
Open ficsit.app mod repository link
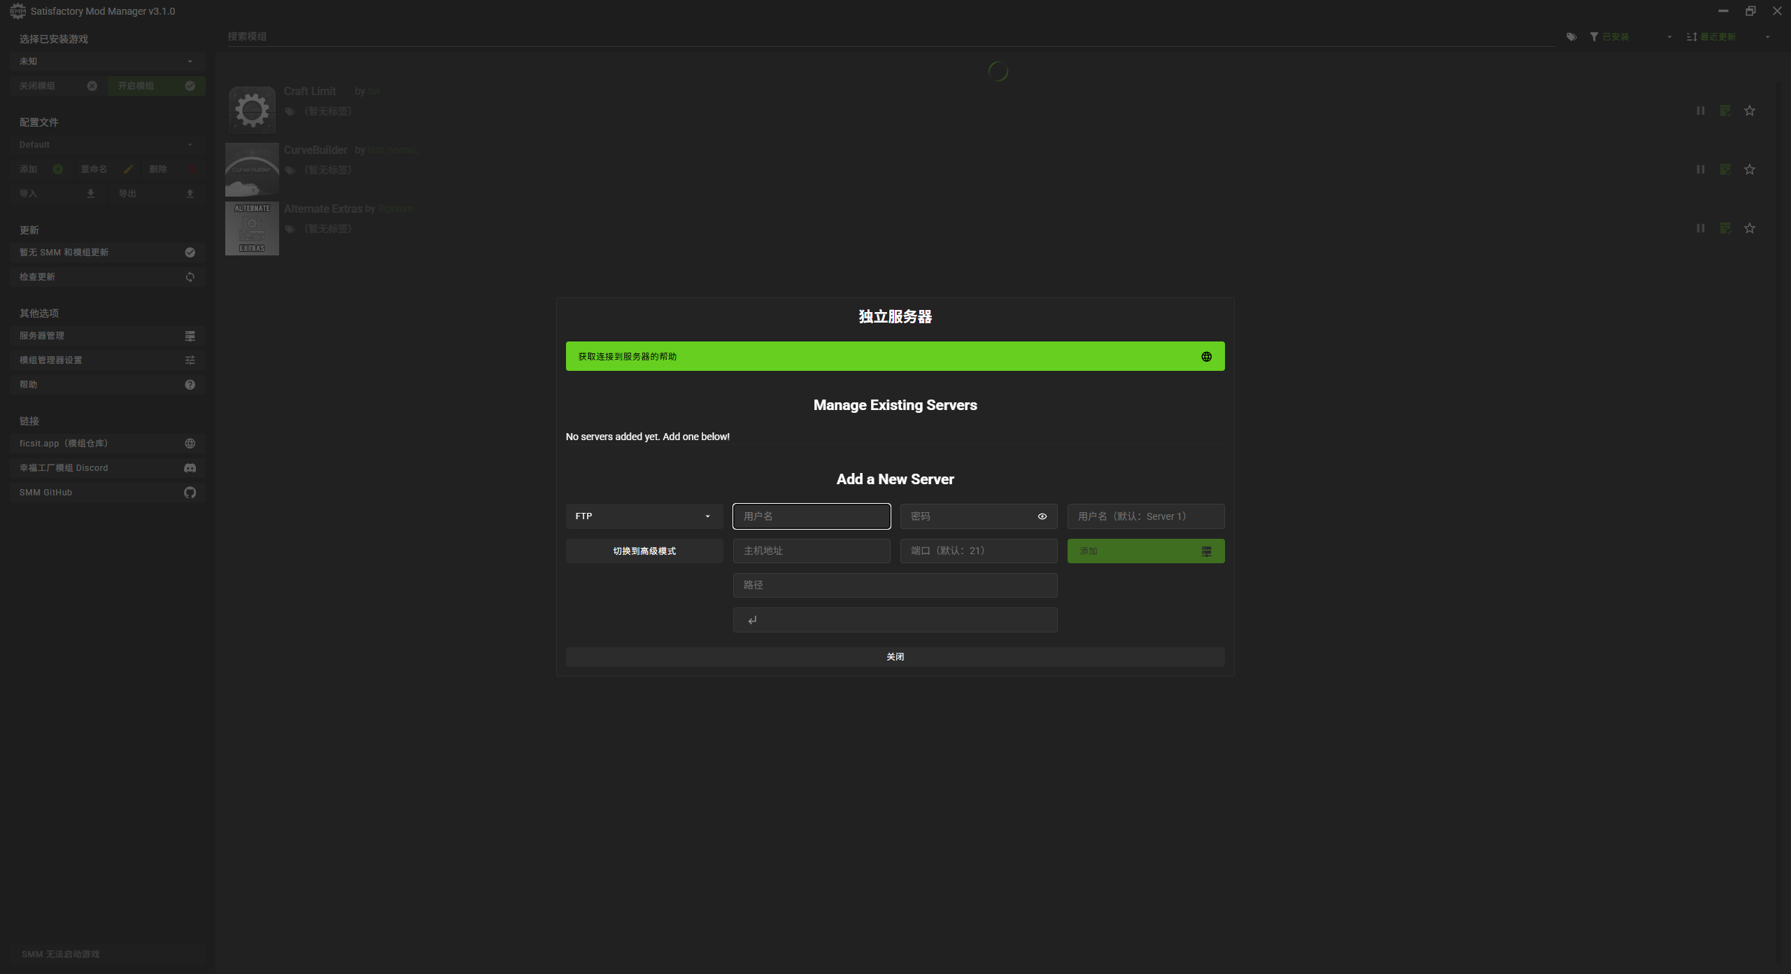tap(107, 444)
